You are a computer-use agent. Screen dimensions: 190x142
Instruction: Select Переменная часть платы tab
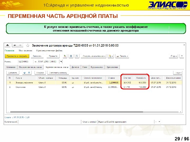(56, 67)
